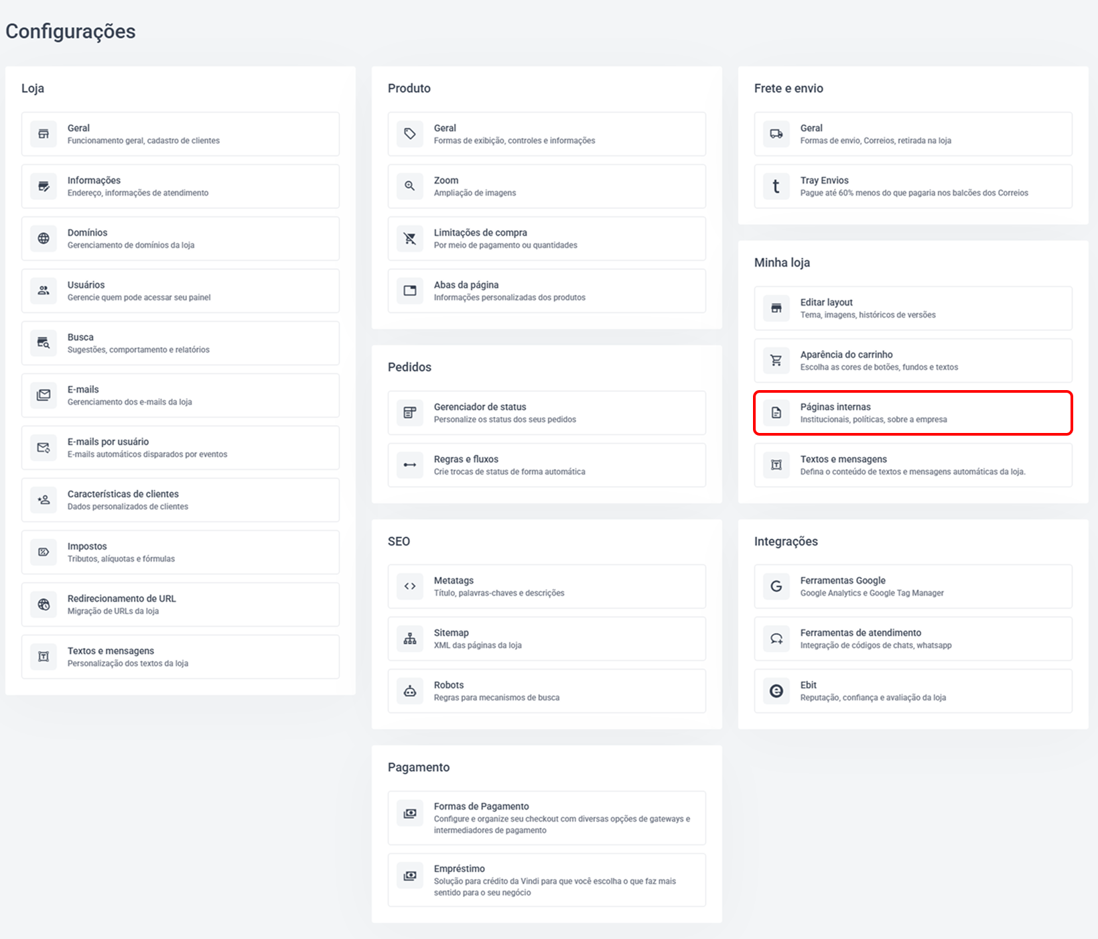1098x939 pixels.
Task: Click the document icon for Páginas internas
Action: click(x=776, y=413)
